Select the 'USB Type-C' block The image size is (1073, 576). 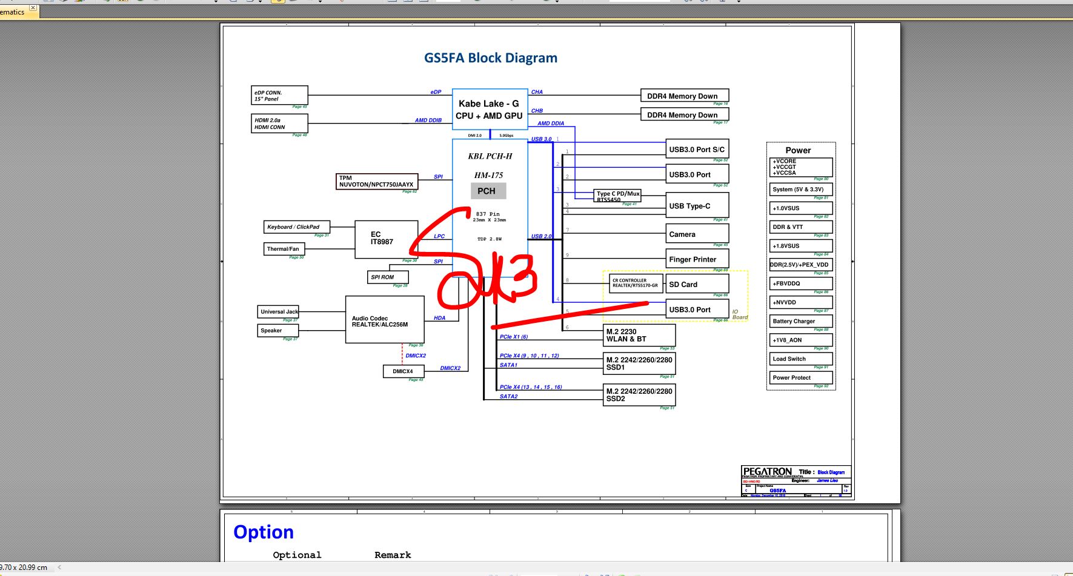(697, 206)
